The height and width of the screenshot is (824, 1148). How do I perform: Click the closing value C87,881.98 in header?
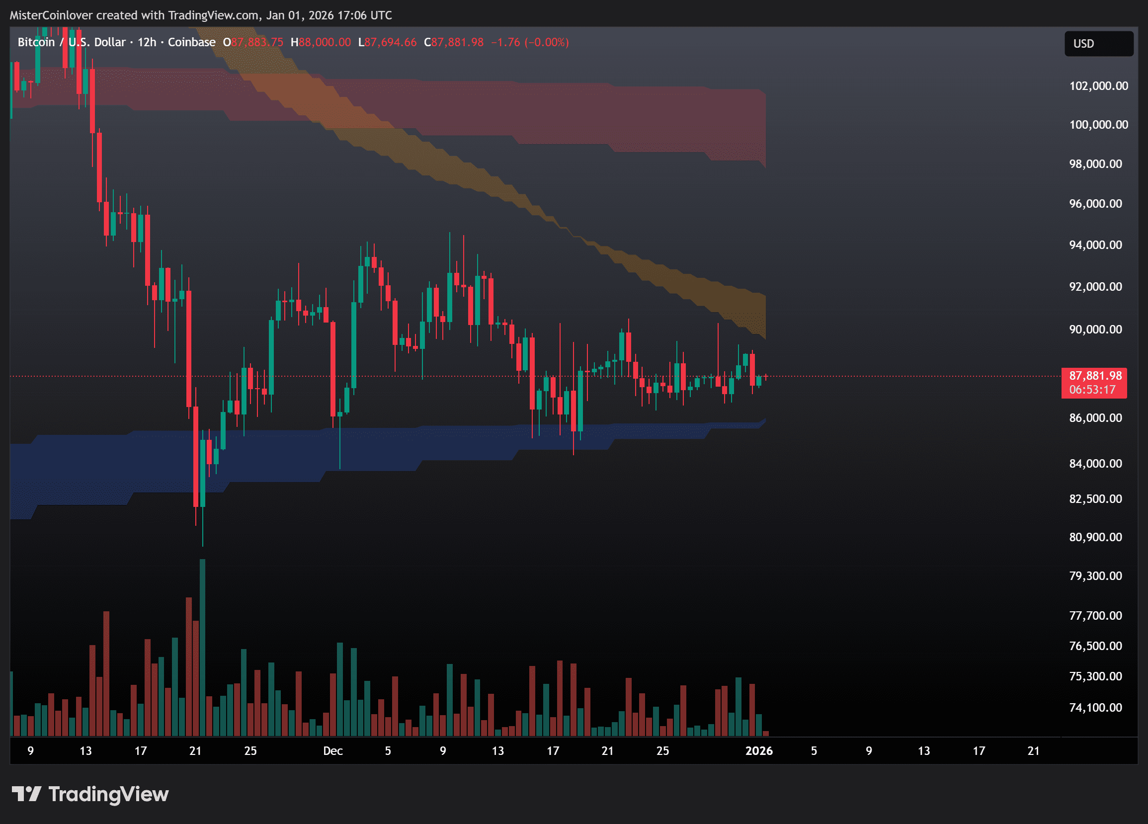[454, 42]
